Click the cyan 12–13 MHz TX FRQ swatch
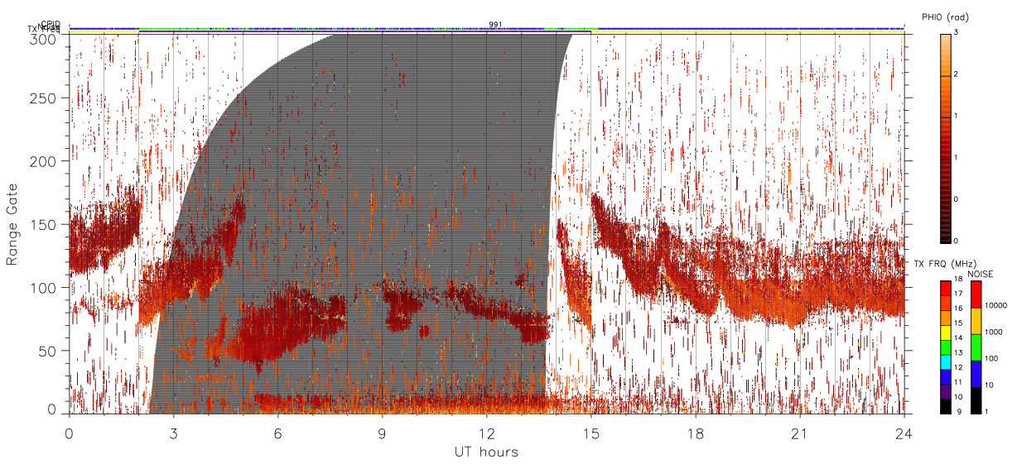1017x469 pixels. 946,362
